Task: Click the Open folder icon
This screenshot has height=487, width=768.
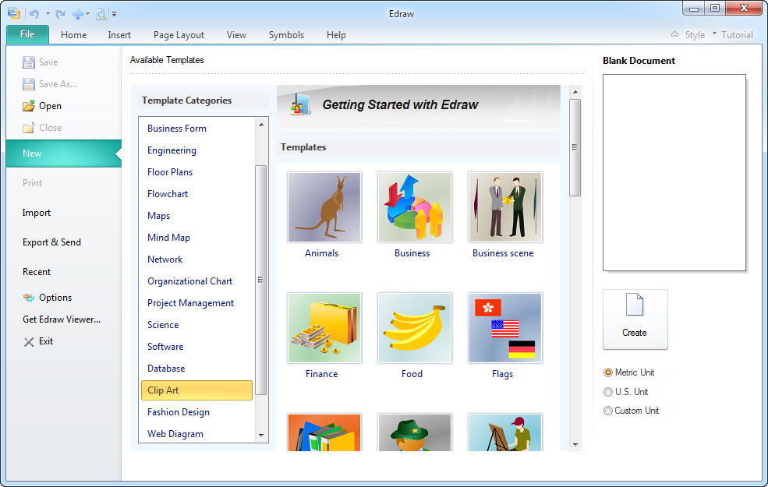Action: 28,106
